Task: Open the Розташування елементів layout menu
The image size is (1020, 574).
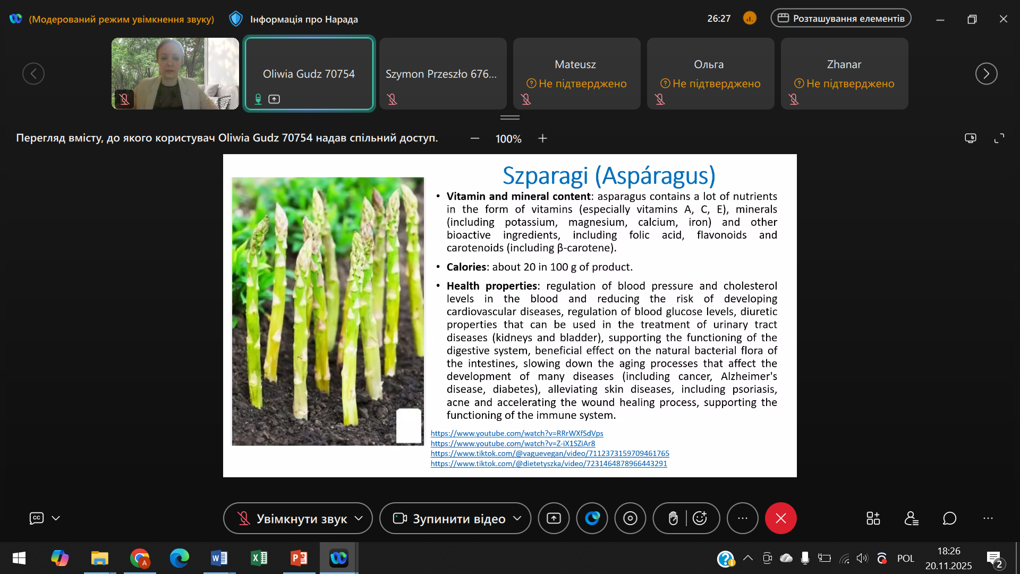Action: [x=841, y=19]
